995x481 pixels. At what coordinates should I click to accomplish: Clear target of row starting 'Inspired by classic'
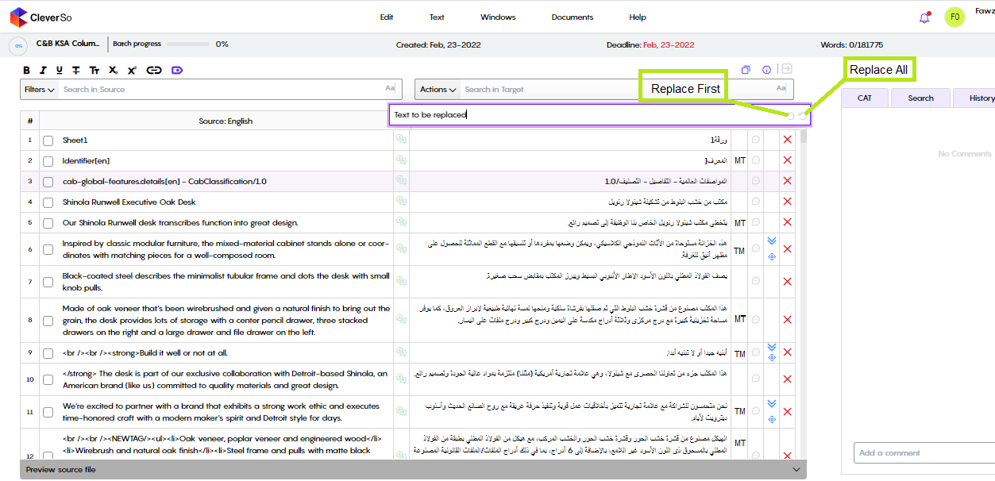click(787, 249)
